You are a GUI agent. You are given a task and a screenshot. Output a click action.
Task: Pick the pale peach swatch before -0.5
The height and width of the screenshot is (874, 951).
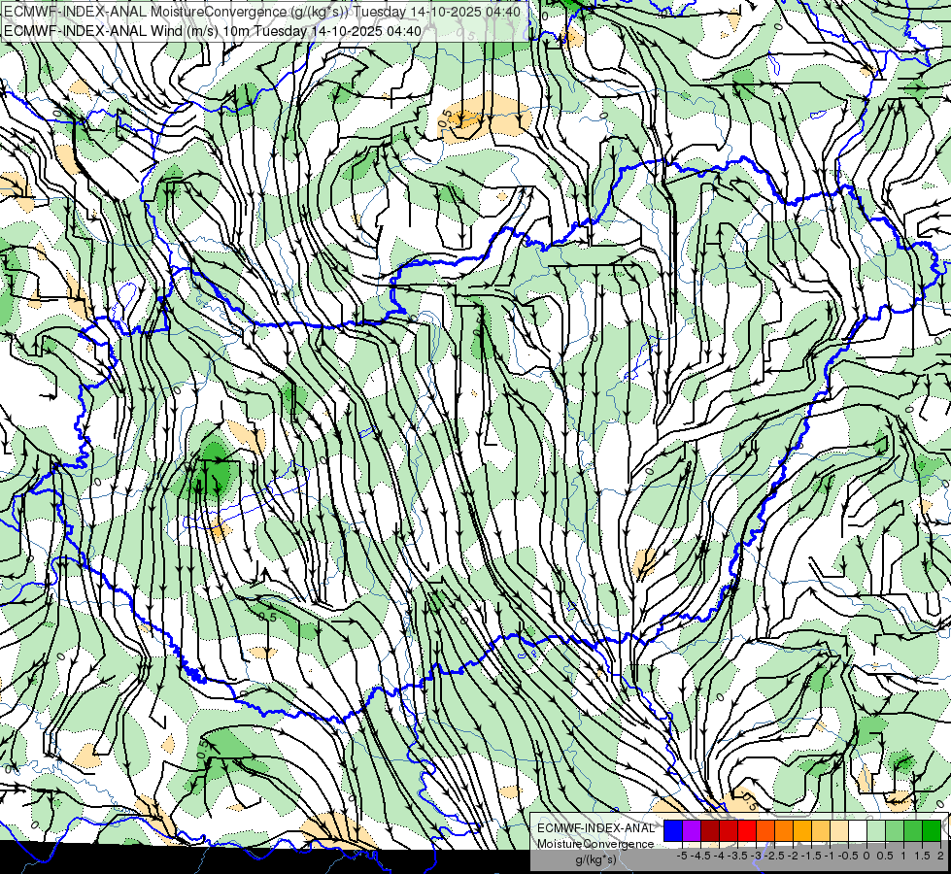[839, 830]
